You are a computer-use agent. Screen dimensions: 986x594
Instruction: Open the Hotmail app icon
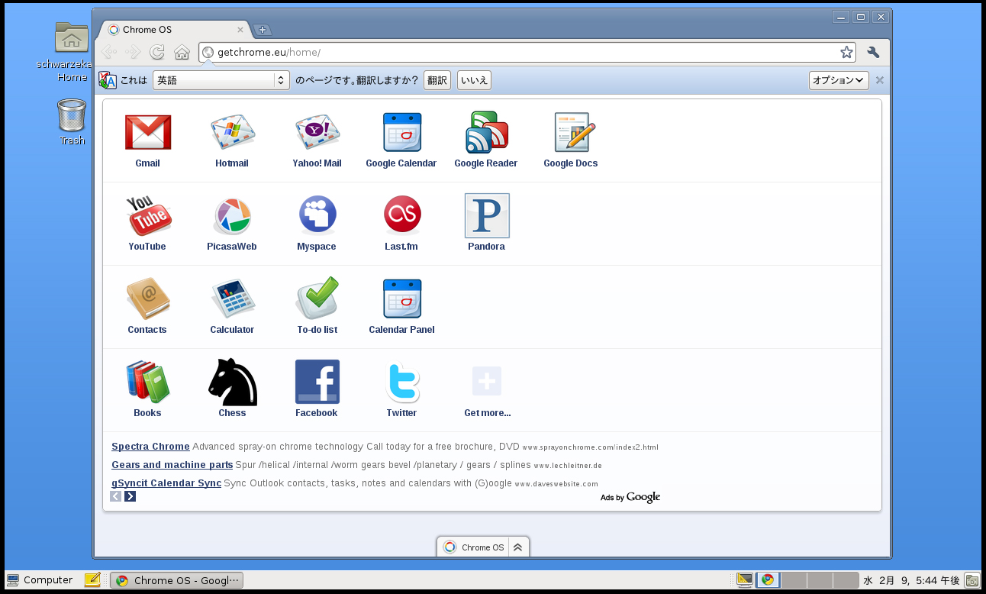[232, 132]
